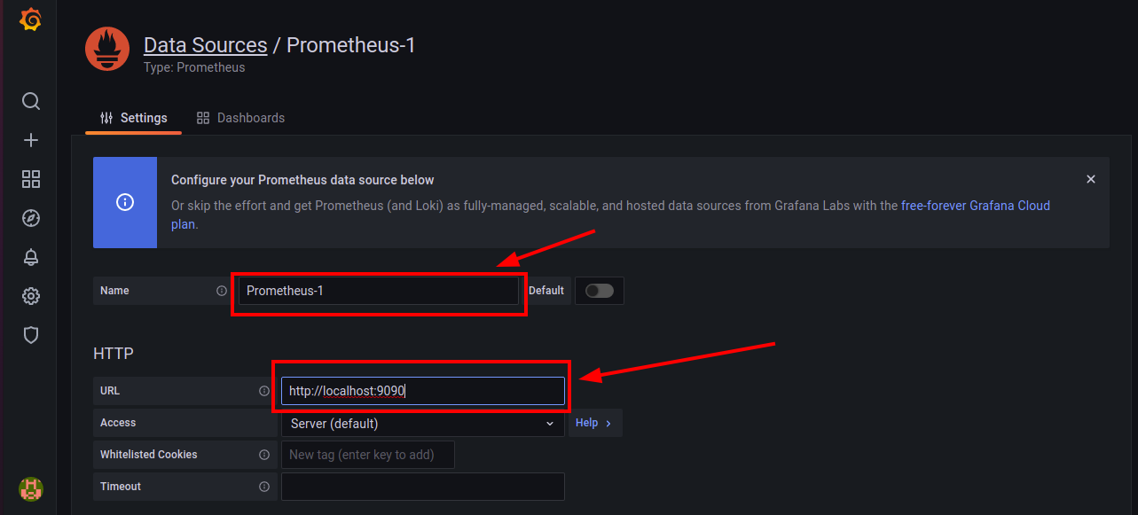Screen dimensions: 1138x515
Task: Switch to the Dashboards tab
Action: (241, 118)
